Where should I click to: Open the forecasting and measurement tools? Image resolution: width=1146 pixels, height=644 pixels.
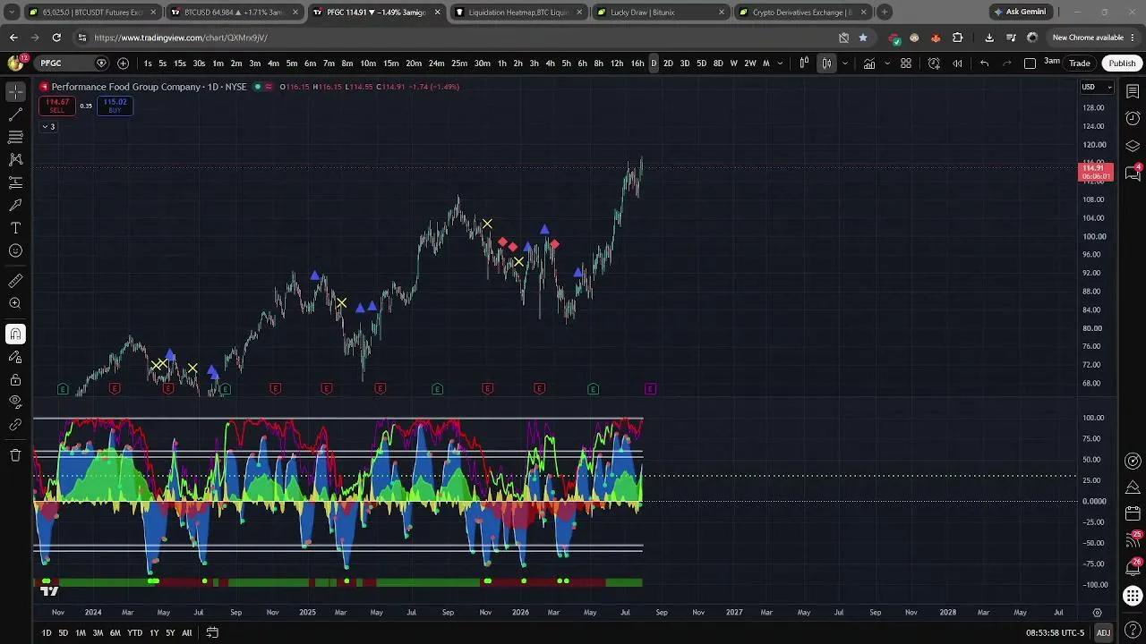(15, 182)
